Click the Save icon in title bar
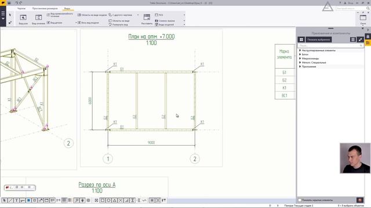Screen dimensions: 371x208 tap(9, 3)
